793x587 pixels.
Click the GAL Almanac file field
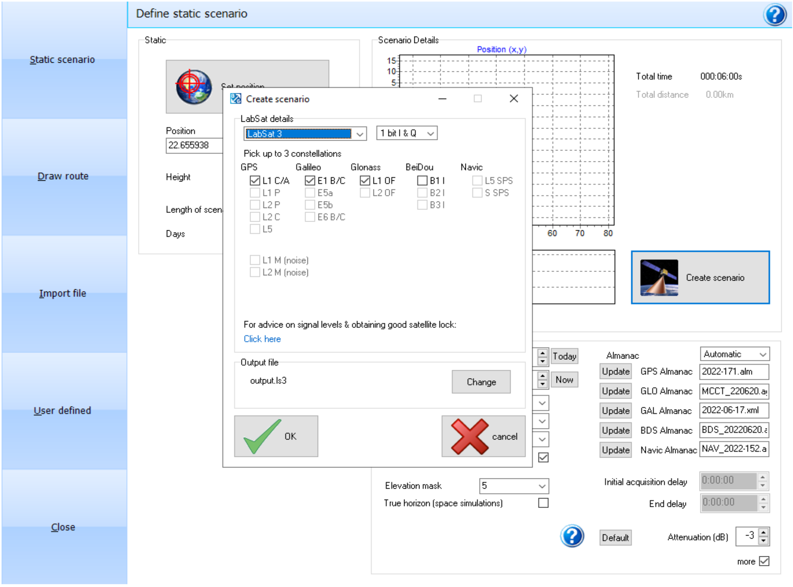point(734,410)
